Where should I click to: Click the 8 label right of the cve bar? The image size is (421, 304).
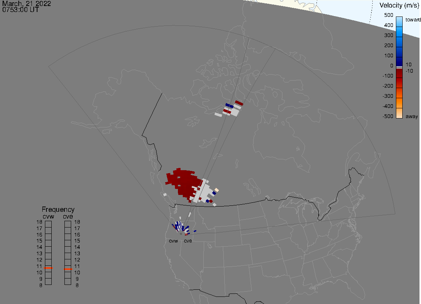tap(77, 286)
